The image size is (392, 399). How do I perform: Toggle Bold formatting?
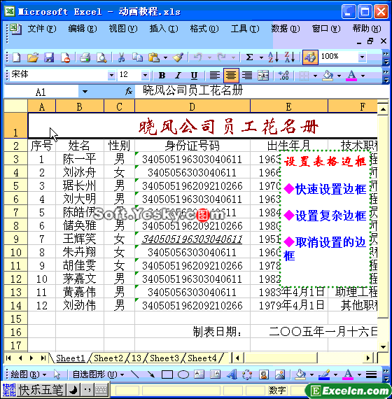162,76
